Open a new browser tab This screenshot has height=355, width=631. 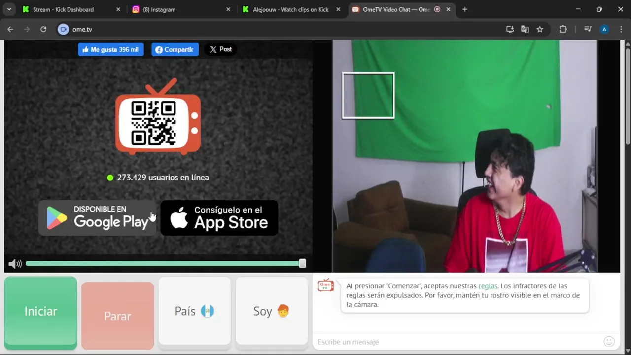[x=464, y=9]
